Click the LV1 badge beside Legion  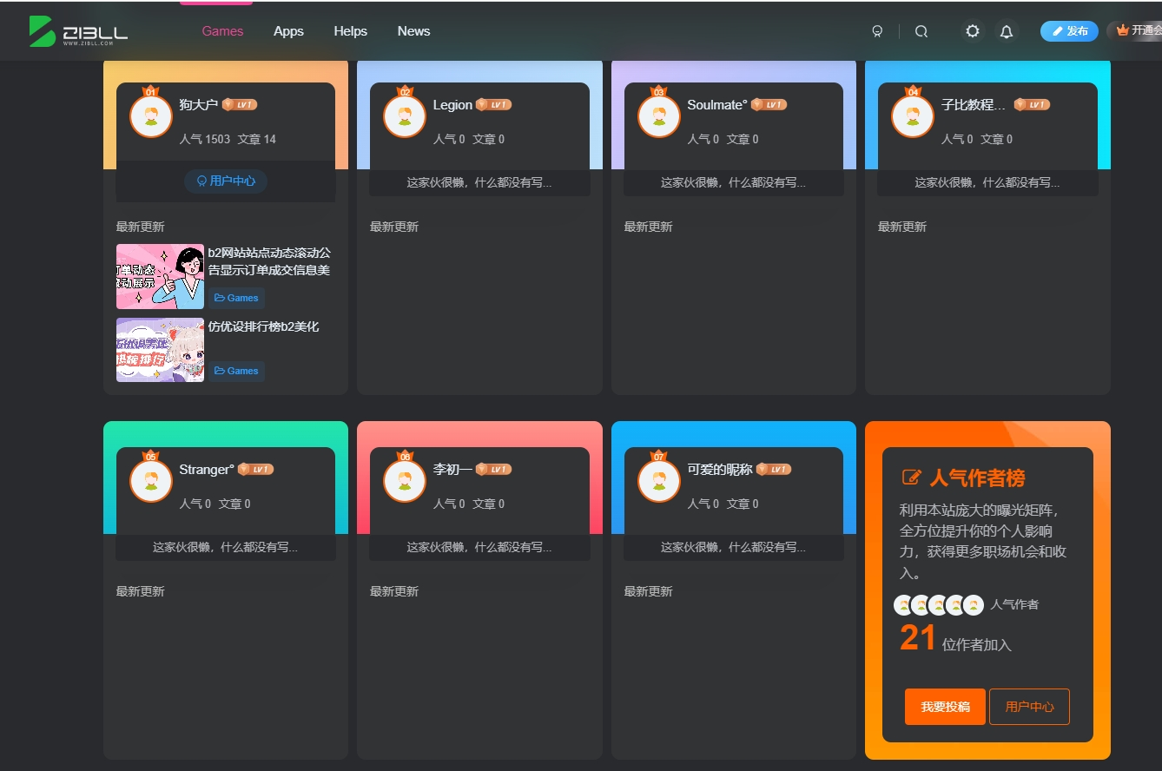click(496, 104)
